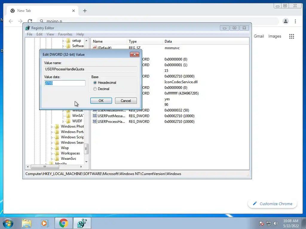306x229 pixels.
Task: Open the Chrome three-dot menu
Action: 295,21
